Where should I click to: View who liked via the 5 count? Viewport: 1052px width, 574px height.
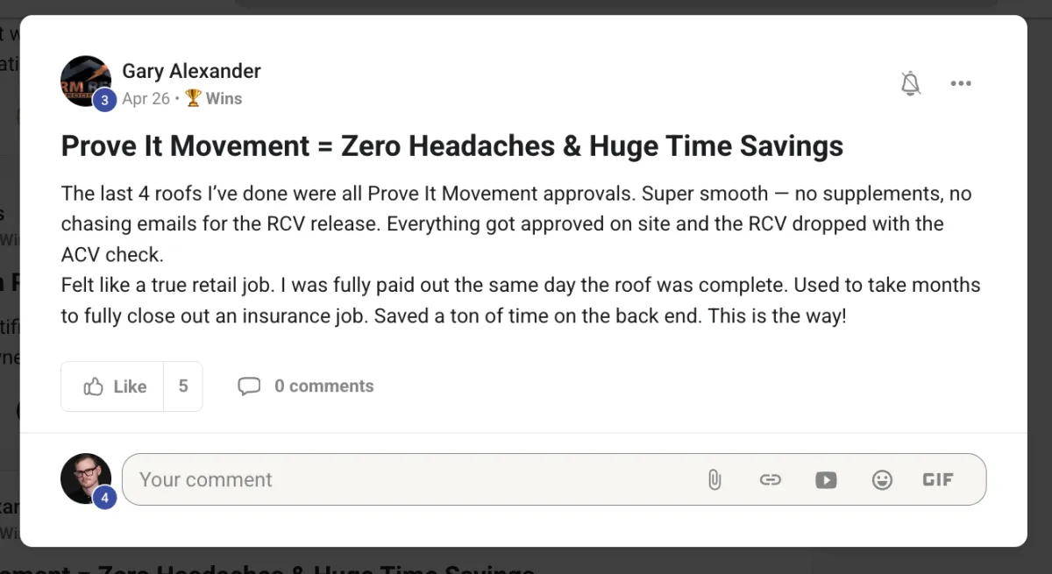(x=183, y=386)
